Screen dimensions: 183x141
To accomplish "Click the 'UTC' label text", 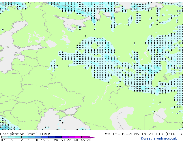I will point(159,134).
